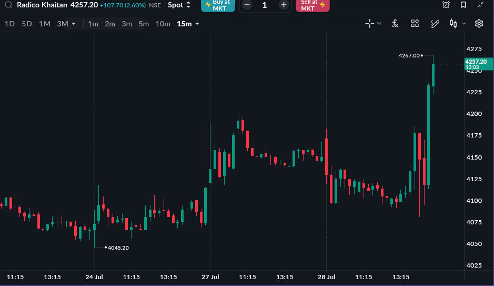Click the Radico Khaitan symbol name
The width and height of the screenshot is (494, 286).
tap(42, 5)
